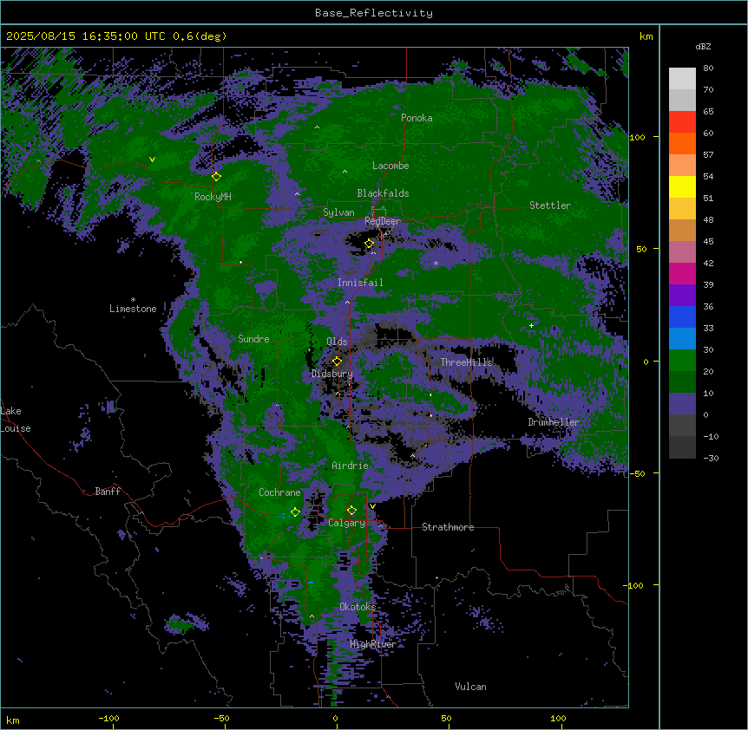Click the Olds label

pos(337,342)
